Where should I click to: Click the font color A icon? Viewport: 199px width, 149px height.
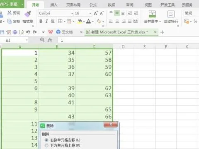click(x=89, y=21)
